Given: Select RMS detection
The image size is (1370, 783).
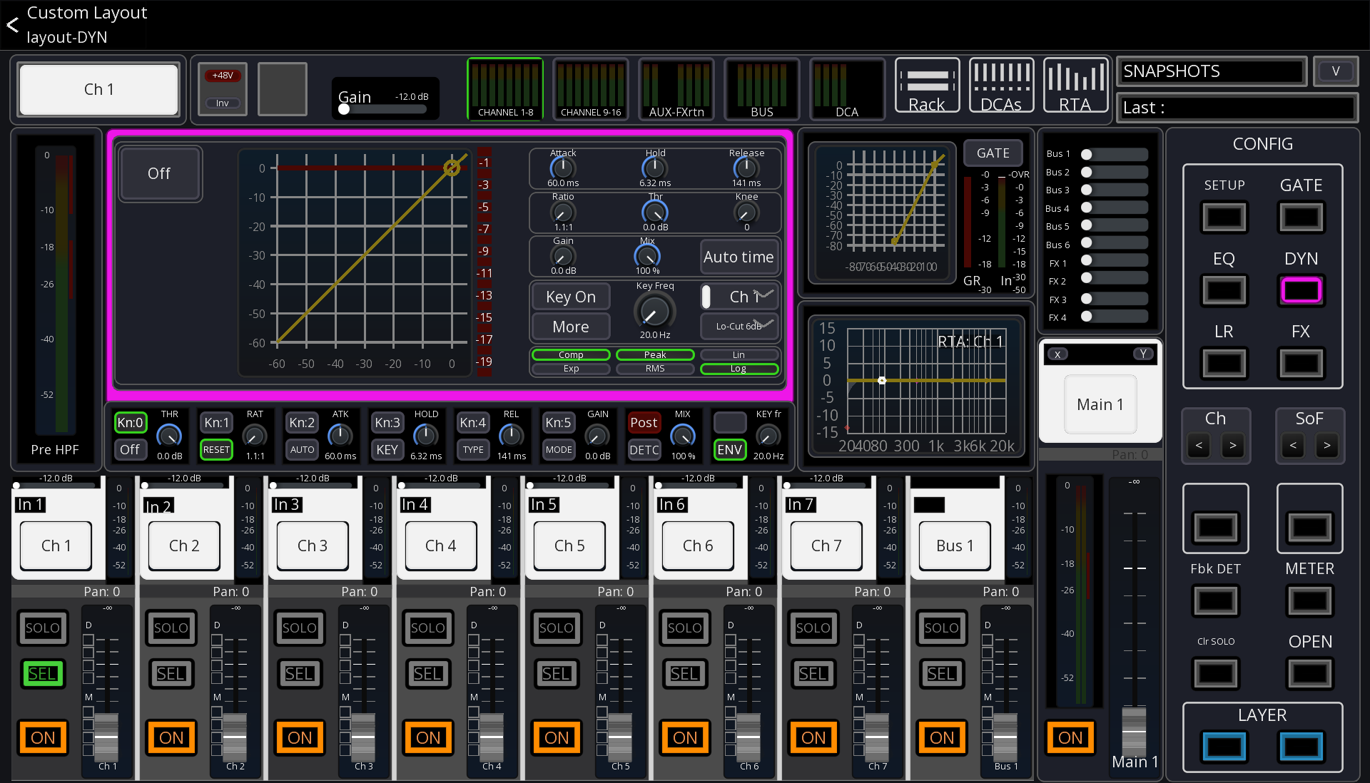Looking at the screenshot, I should click(x=655, y=369).
